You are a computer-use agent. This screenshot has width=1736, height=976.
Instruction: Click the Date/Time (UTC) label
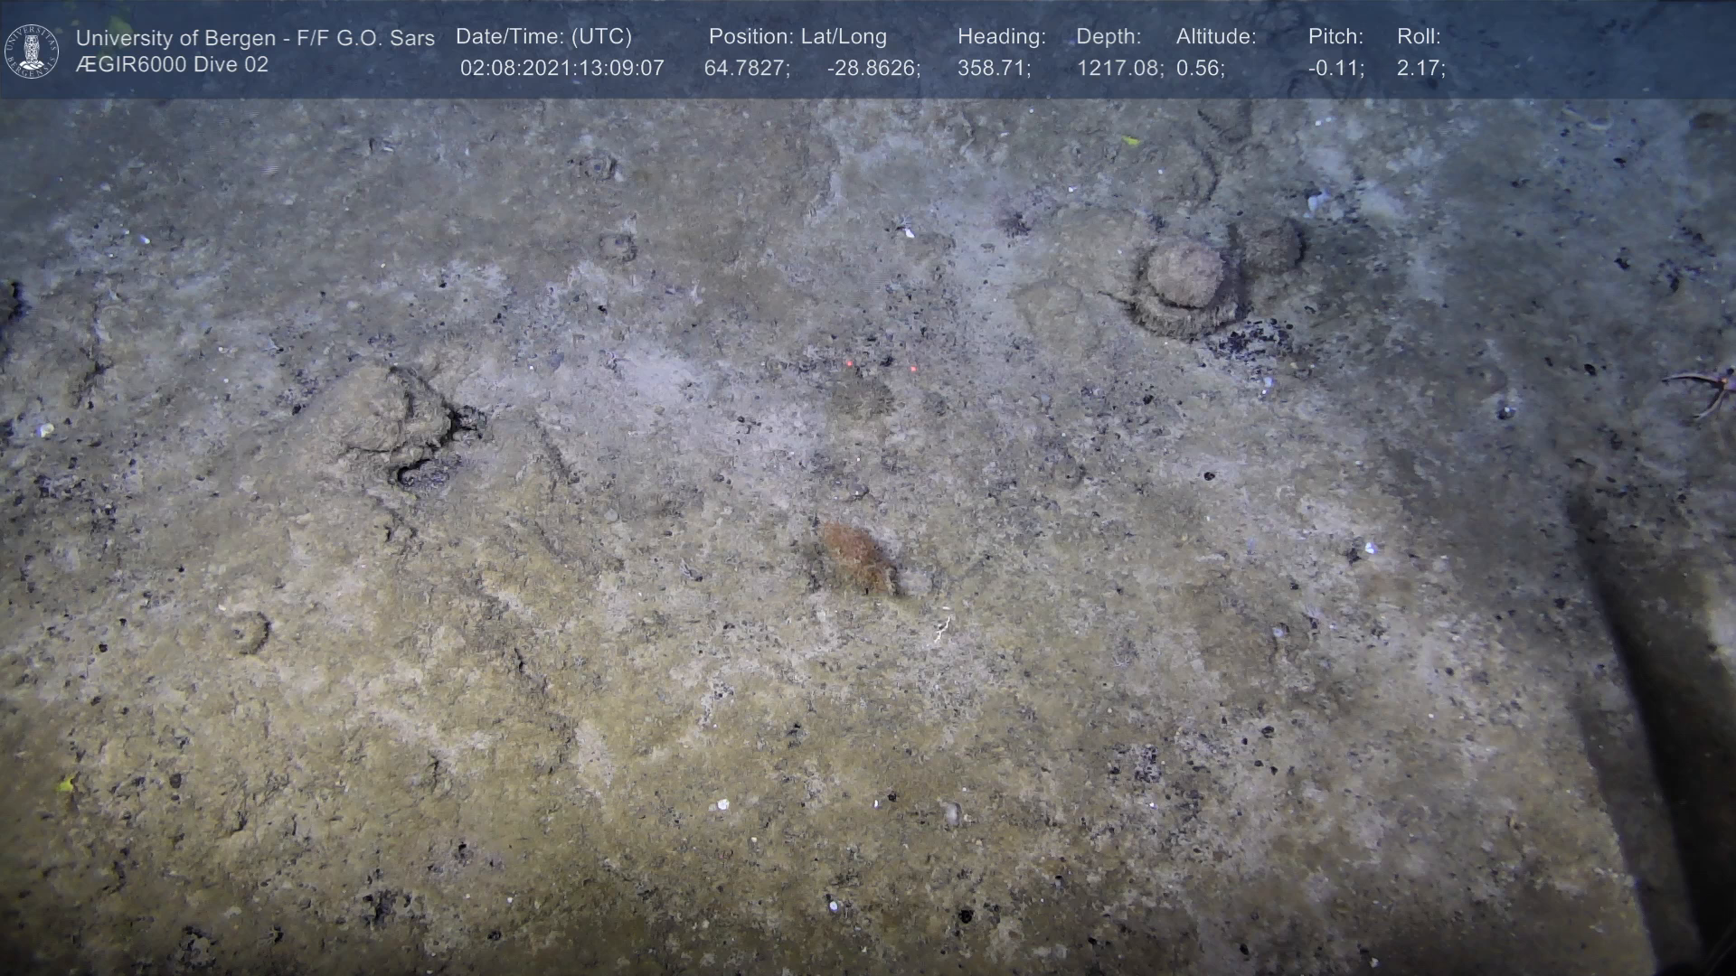(x=543, y=37)
